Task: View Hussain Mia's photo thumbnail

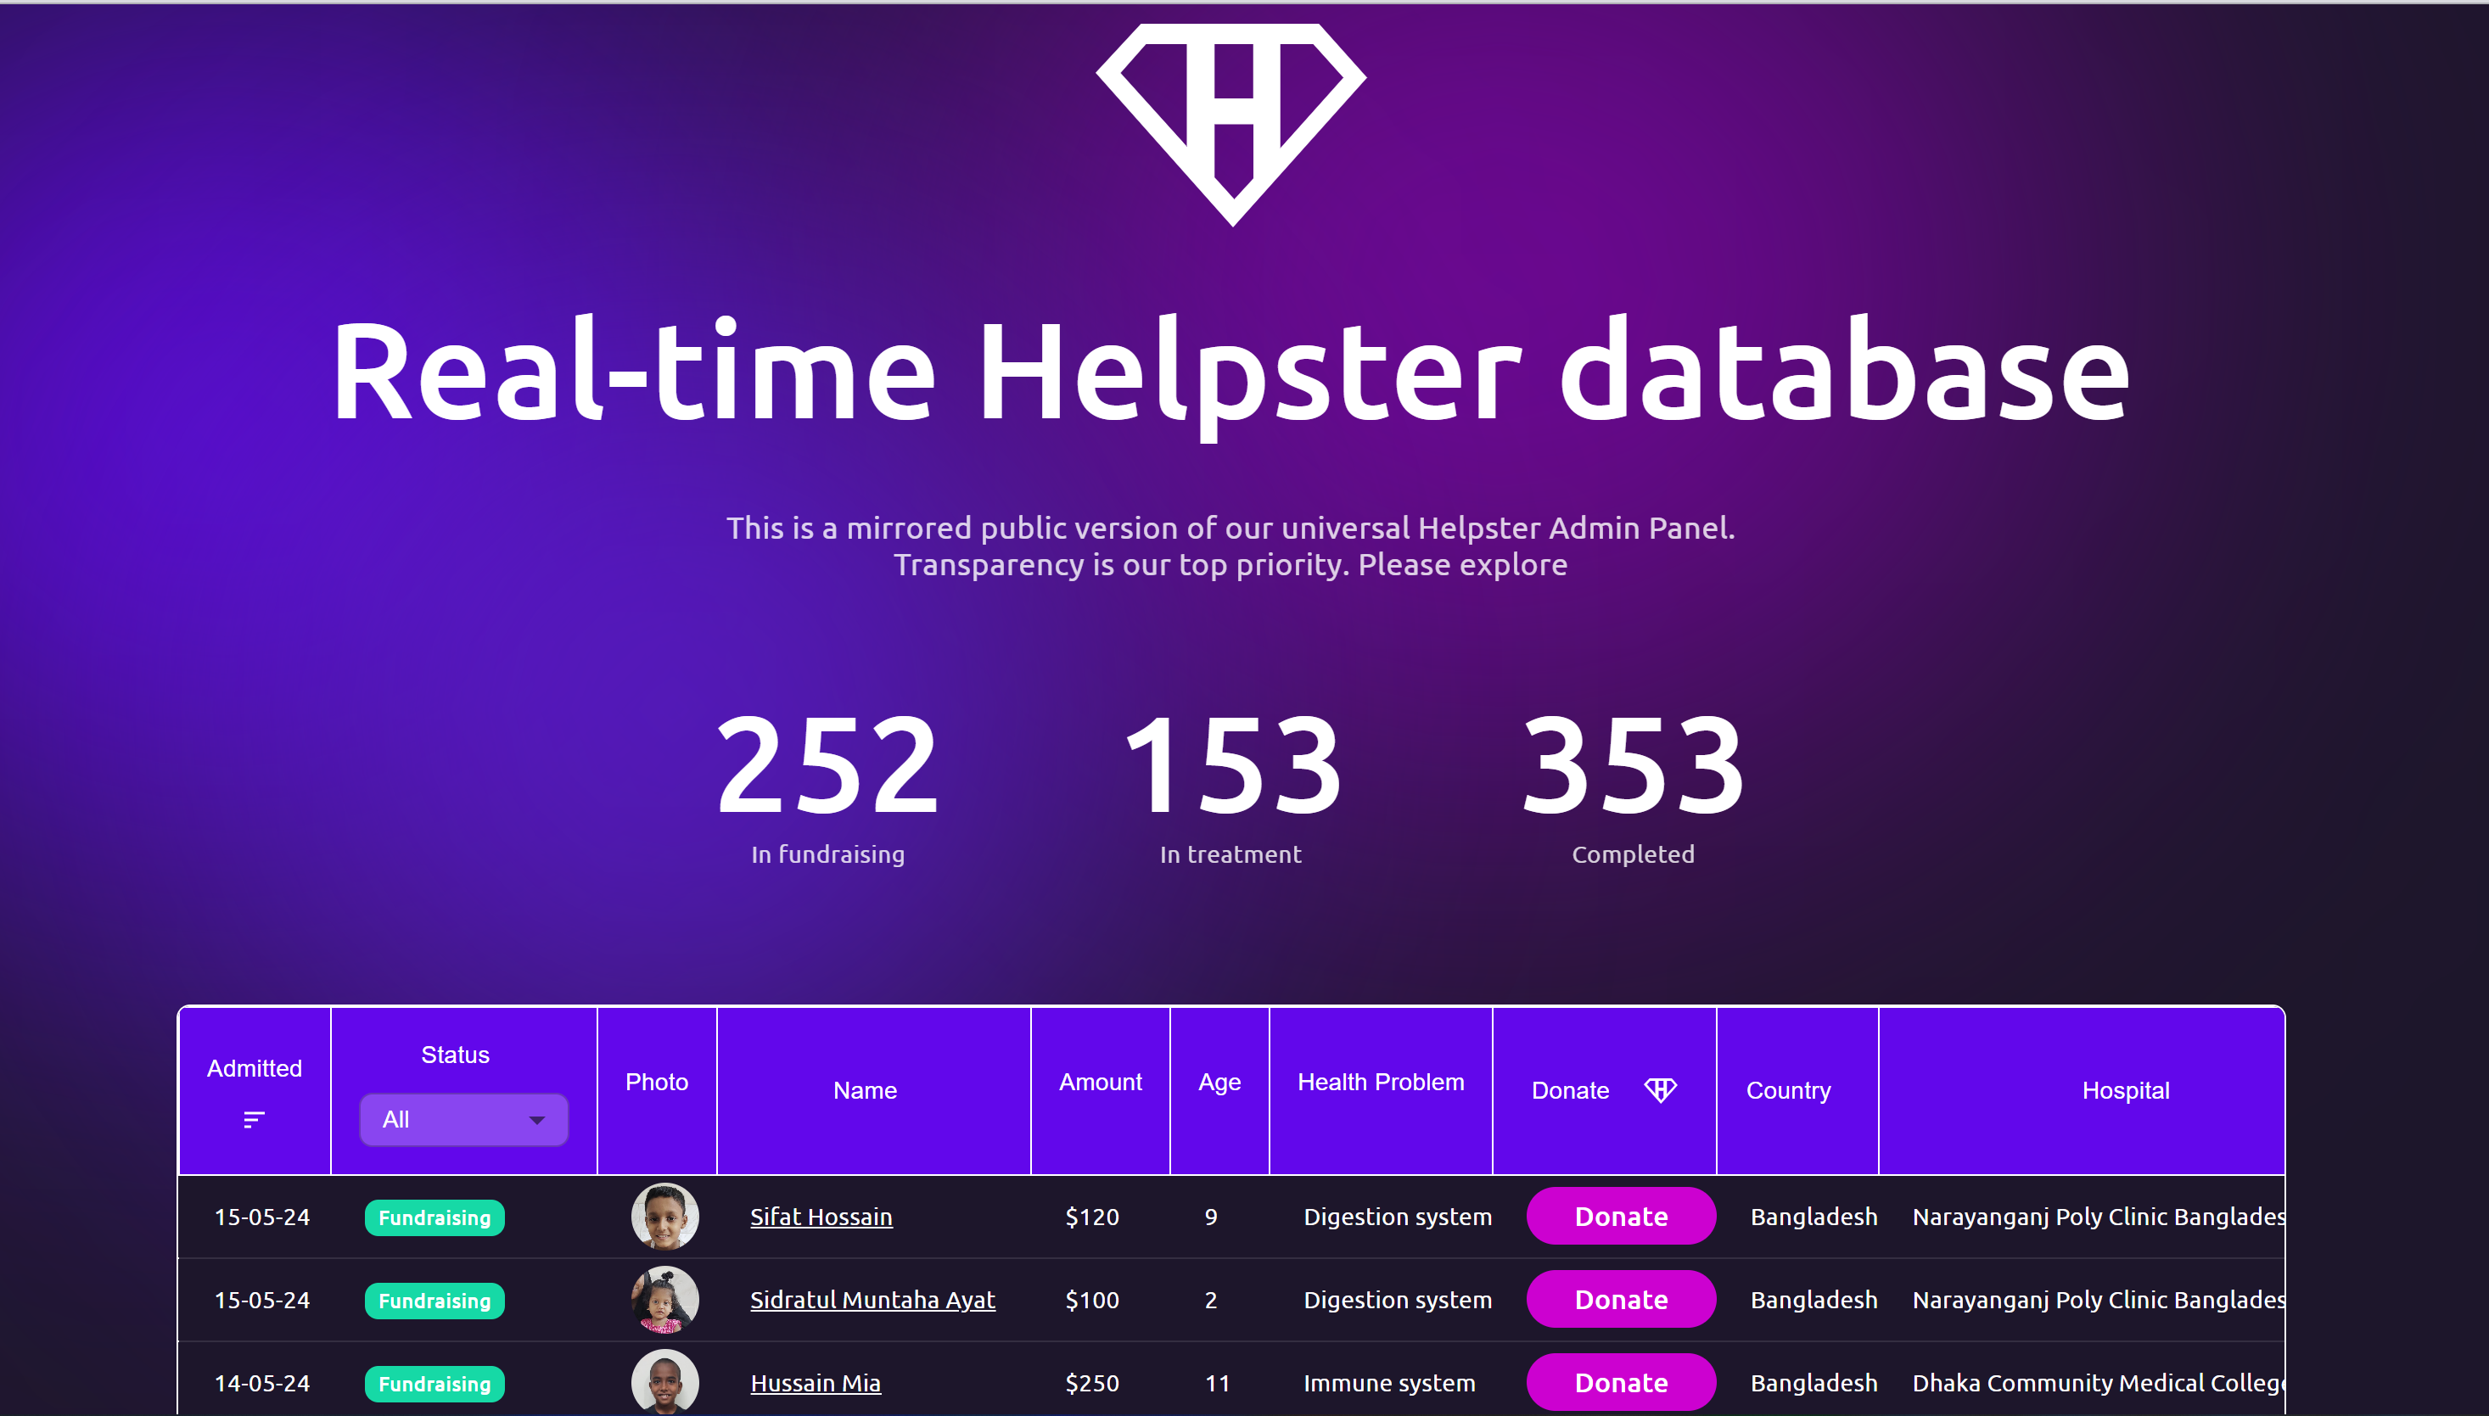Action: [665, 1382]
